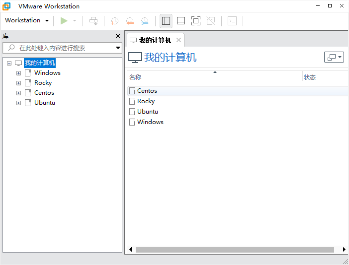
Task: Click the Windows file icon in list
Action: (132, 122)
